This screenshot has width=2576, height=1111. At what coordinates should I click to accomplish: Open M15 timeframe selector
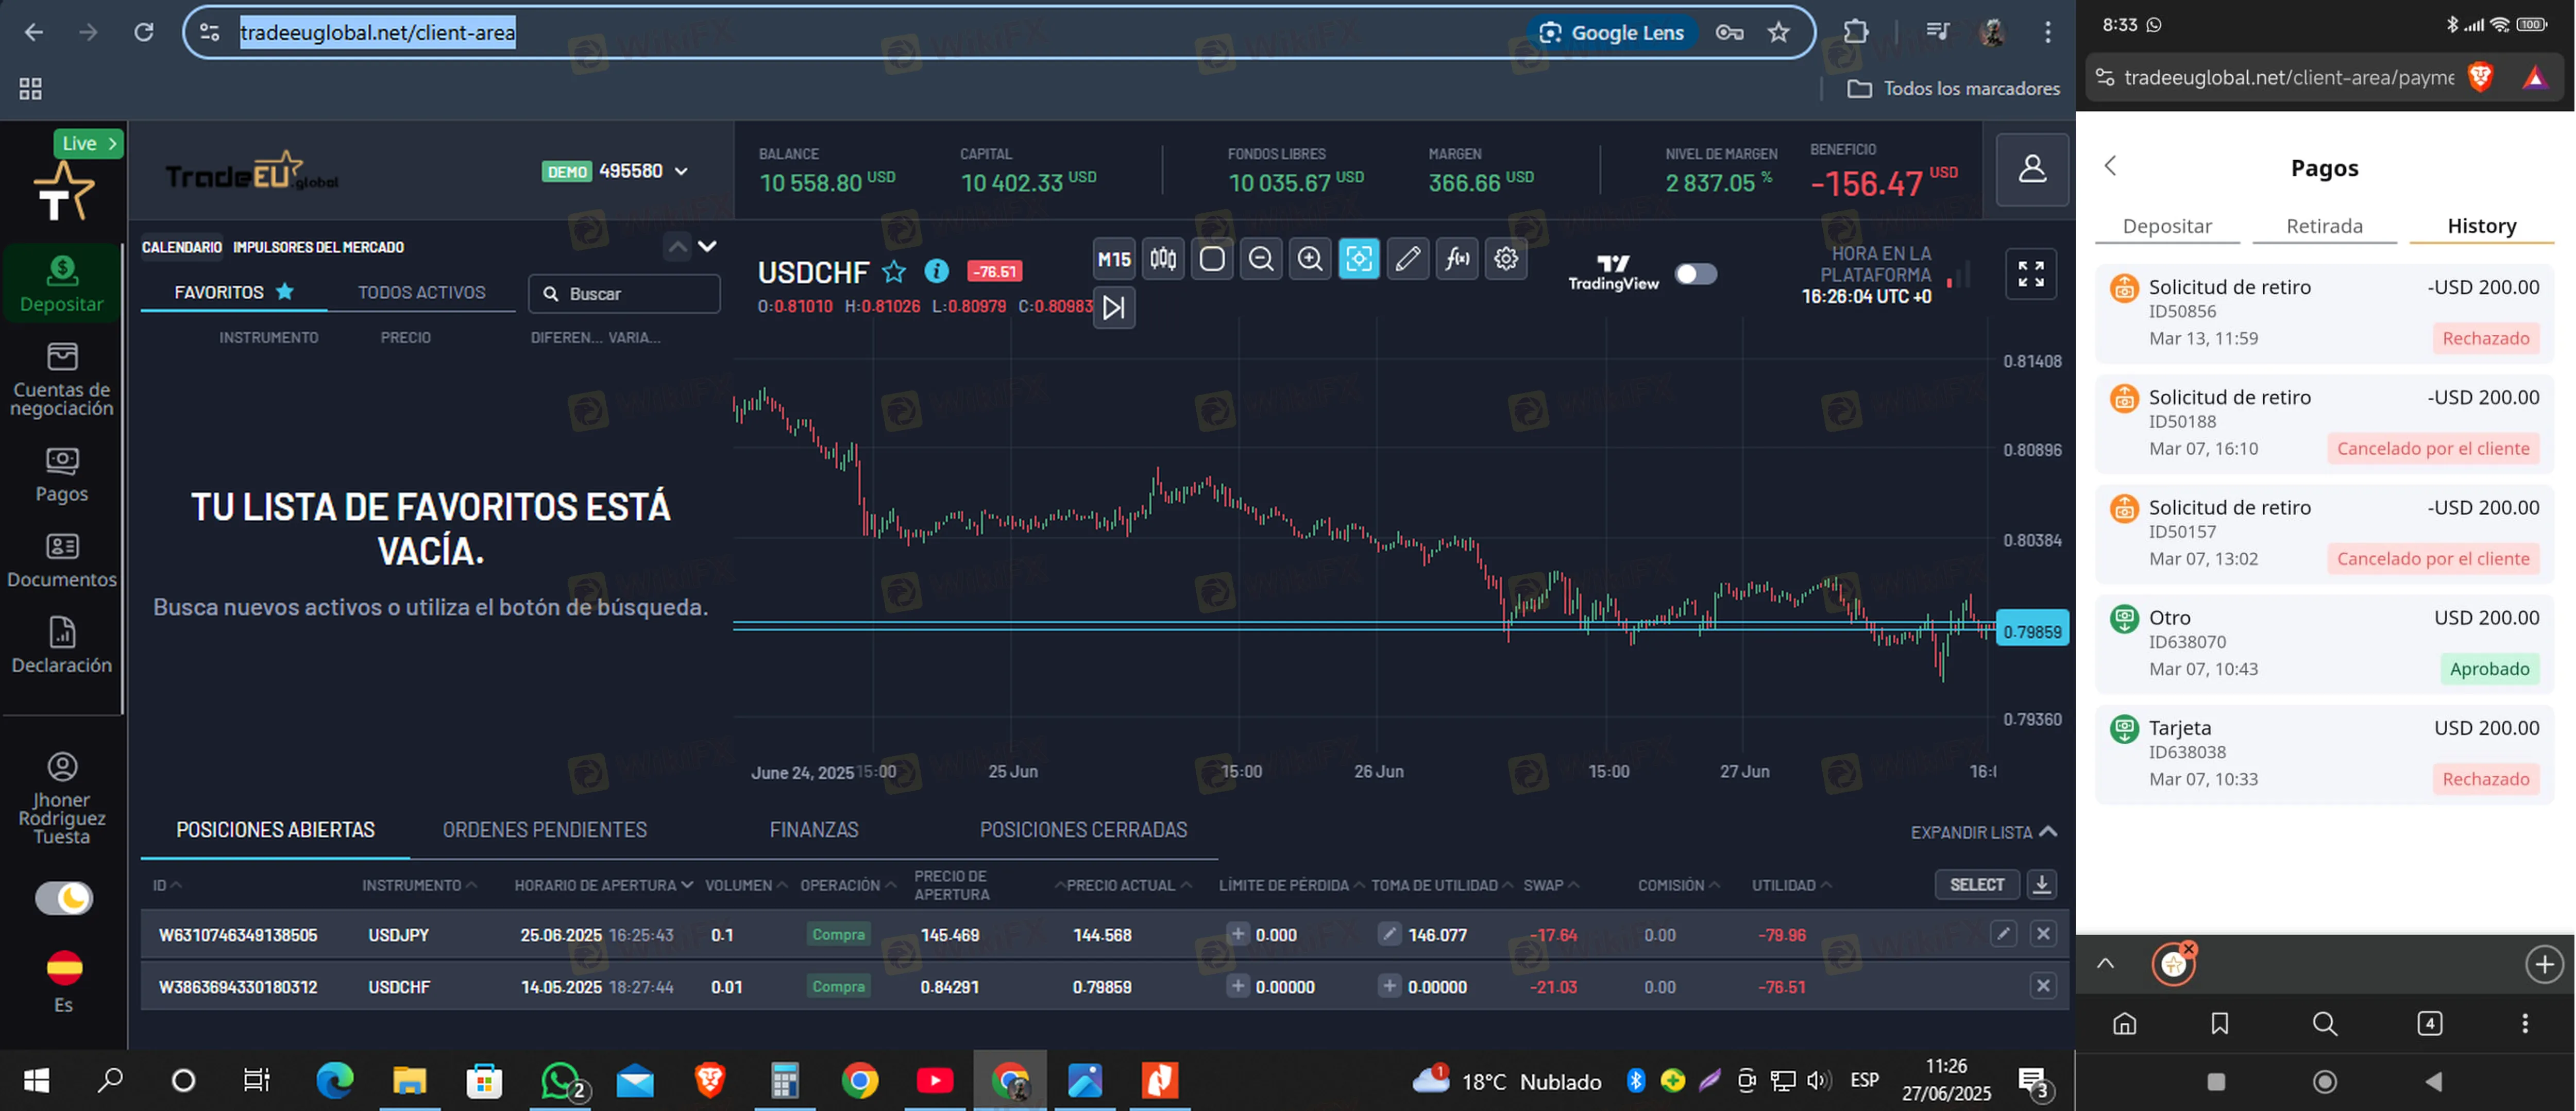1113,260
